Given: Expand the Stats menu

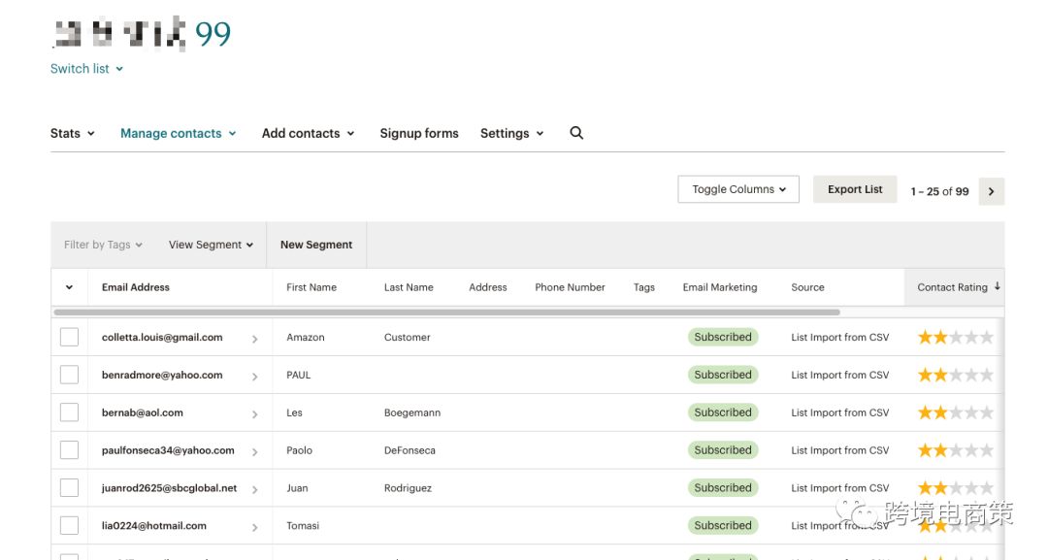Looking at the screenshot, I should (x=72, y=133).
